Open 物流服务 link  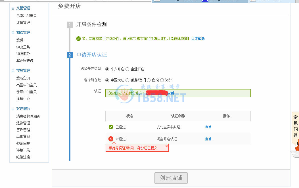[x=23, y=54]
